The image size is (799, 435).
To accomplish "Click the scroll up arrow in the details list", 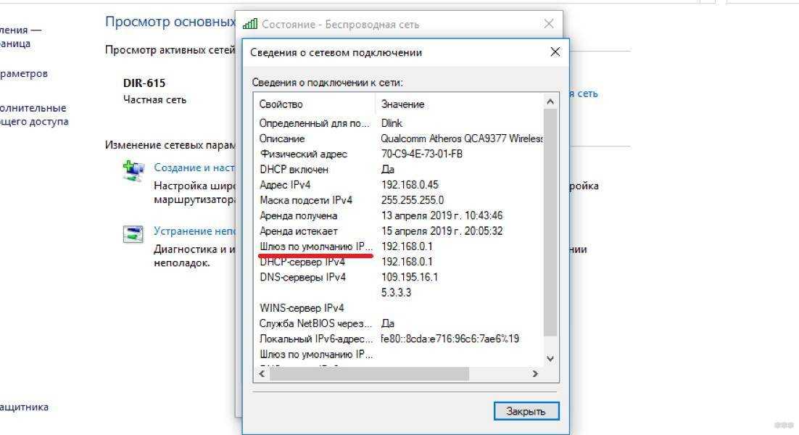I will [x=550, y=102].
